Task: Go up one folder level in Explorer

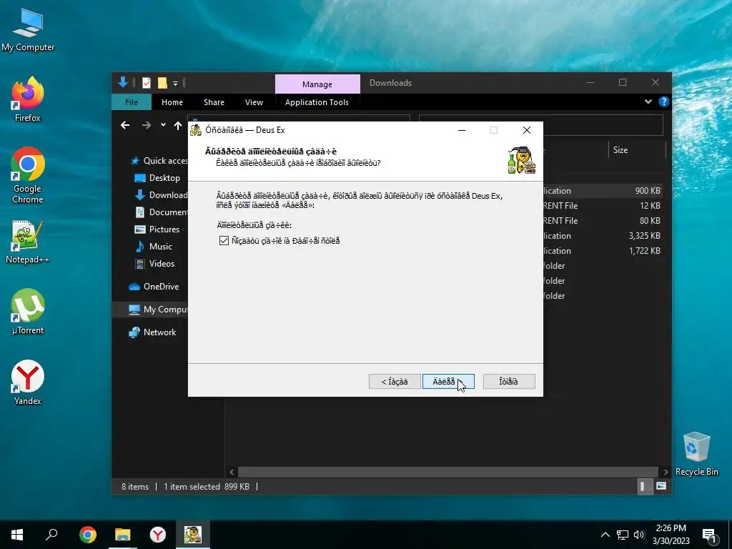Action: click(178, 125)
